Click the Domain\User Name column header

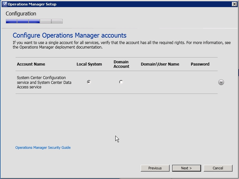pyautogui.click(x=160, y=64)
